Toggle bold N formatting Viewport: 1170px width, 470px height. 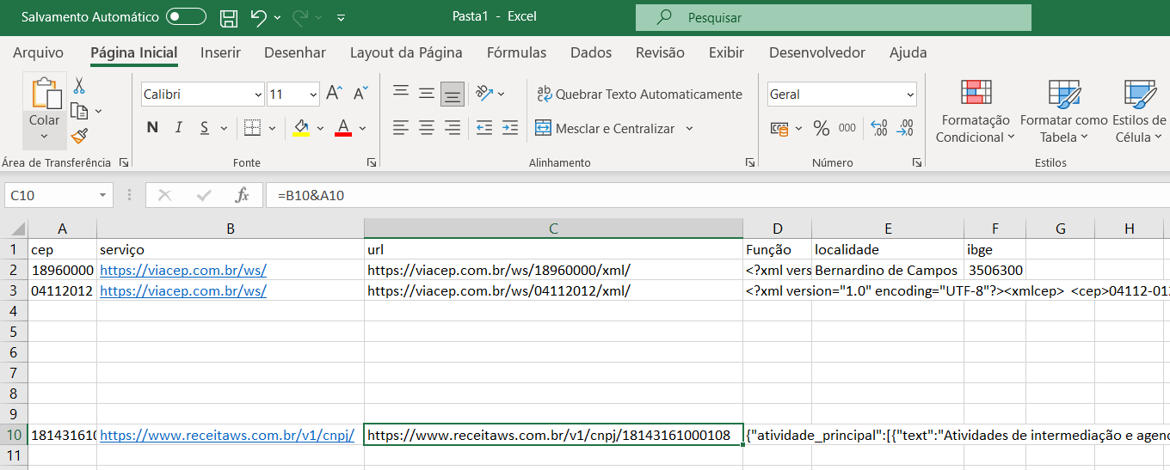click(152, 128)
